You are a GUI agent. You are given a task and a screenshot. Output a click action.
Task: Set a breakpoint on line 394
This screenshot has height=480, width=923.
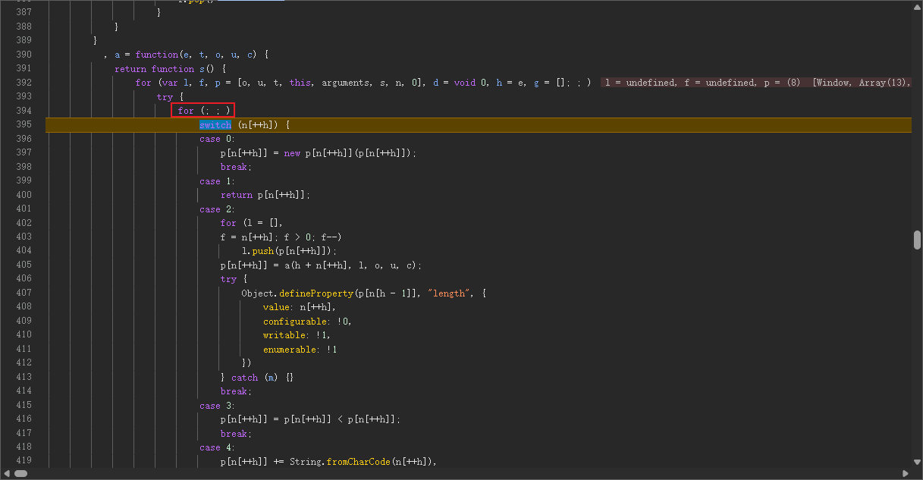coord(24,111)
